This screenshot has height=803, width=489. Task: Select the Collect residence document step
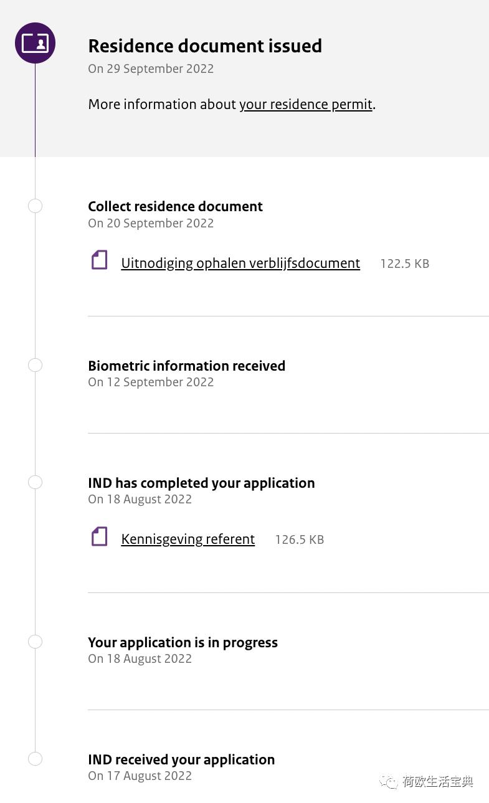click(x=175, y=206)
